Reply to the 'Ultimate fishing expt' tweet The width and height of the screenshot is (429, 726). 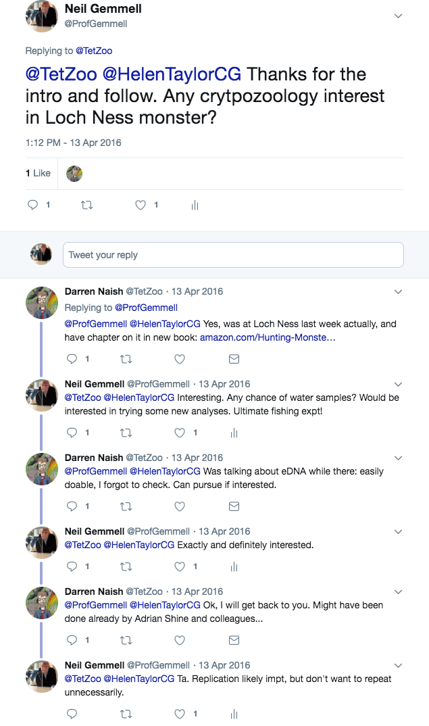coord(72,432)
